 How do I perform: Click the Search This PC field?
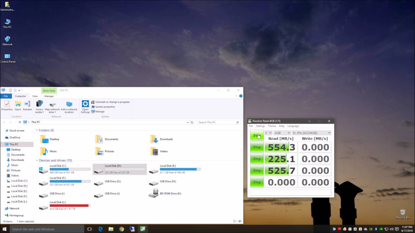[218, 122]
